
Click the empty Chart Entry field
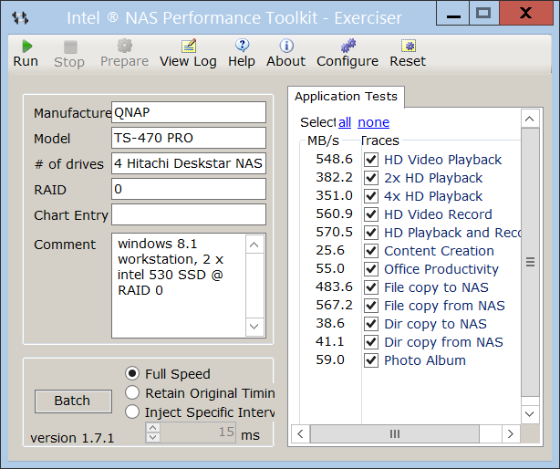coord(189,214)
